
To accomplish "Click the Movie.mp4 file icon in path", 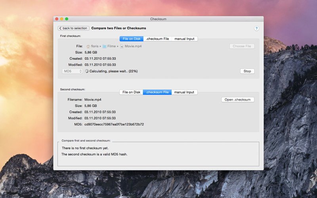I will click(122, 46).
